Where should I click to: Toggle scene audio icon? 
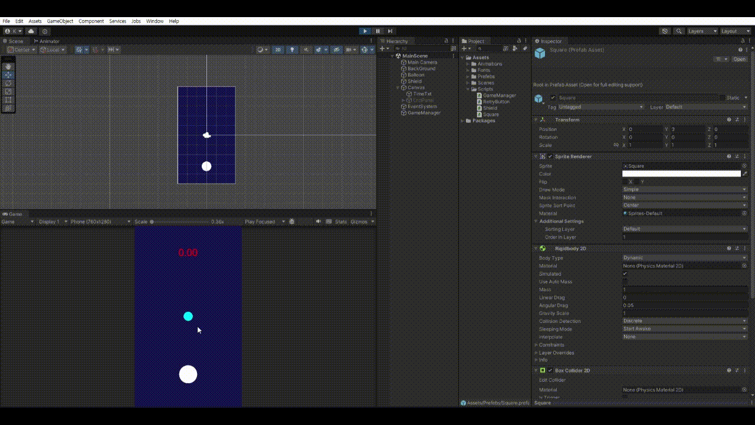[x=306, y=50]
